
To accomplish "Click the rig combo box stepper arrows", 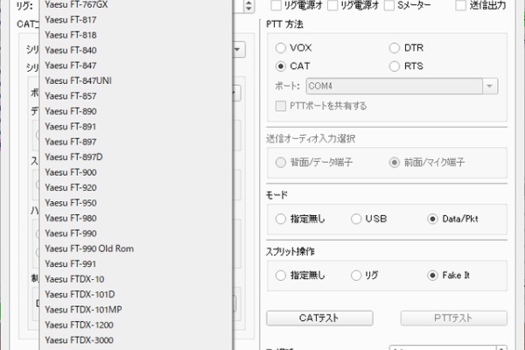I will pyautogui.click(x=248, y=6).
